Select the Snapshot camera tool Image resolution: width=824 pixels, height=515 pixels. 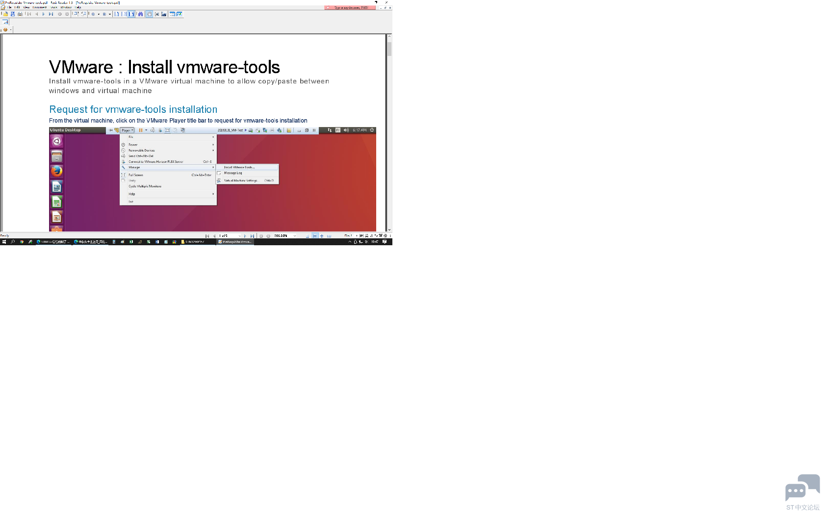pyautogui.click(x=164, y=14)
